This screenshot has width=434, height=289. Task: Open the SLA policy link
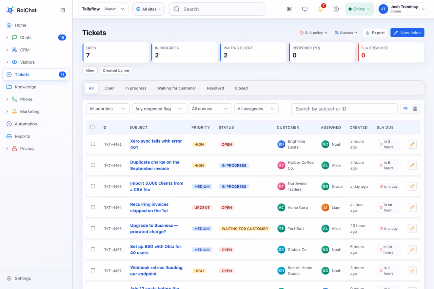click(313, 33)
